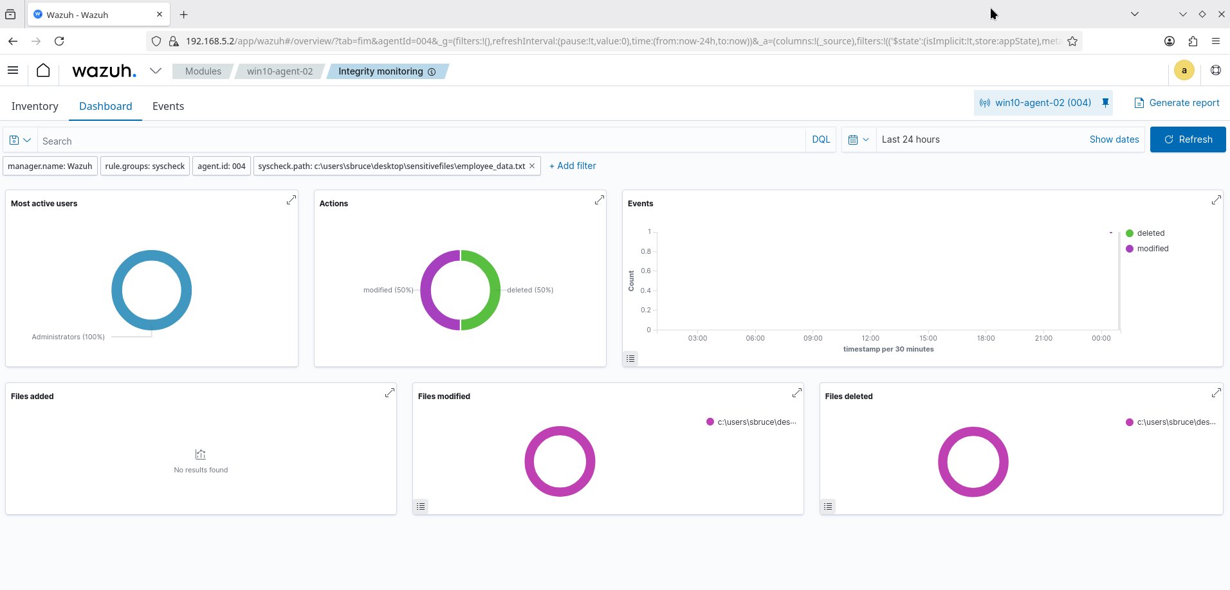Open a new browser tab

184,14
